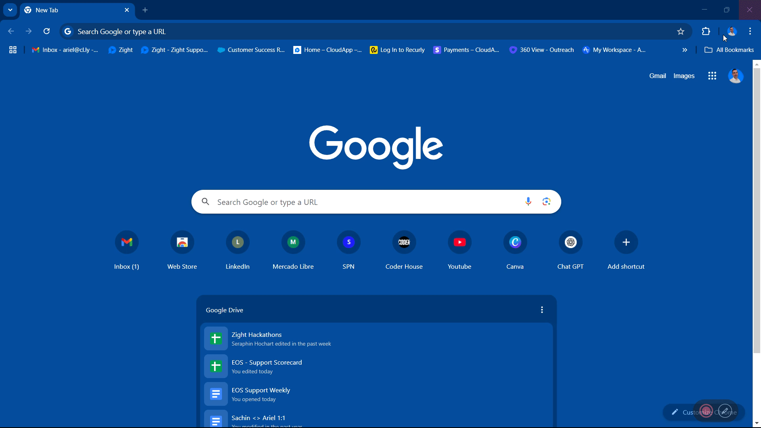Expand hidden bookmarks with double chevron
Screen dimensions: 761x428
[x=685, y=50]
